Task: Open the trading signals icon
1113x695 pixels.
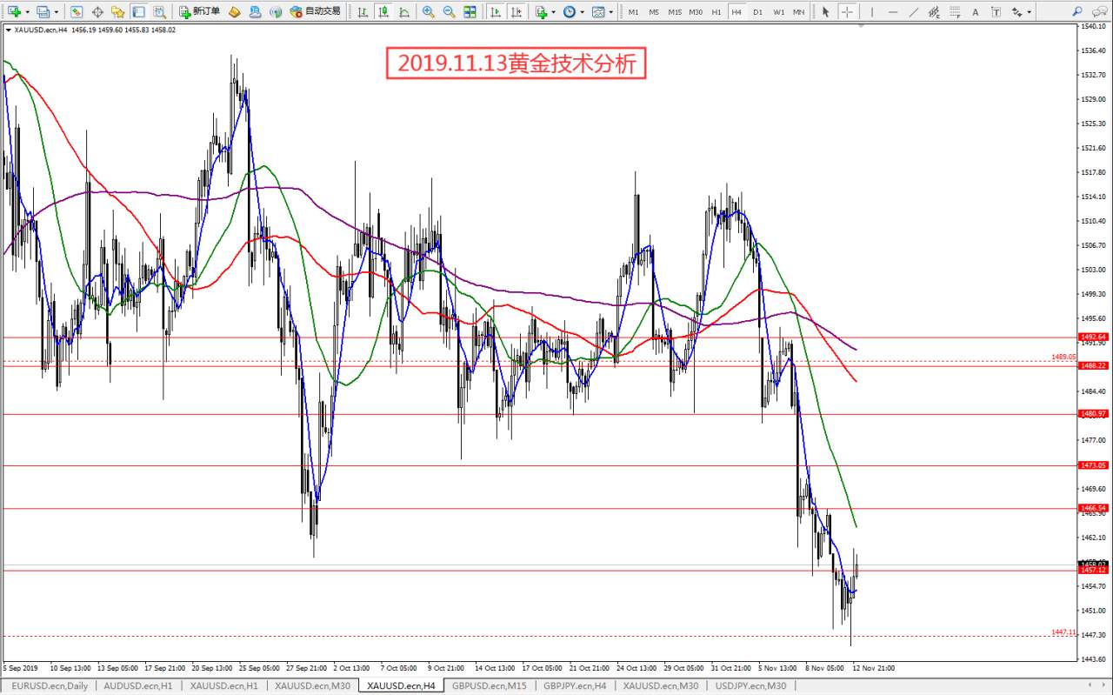Action: 276,11
